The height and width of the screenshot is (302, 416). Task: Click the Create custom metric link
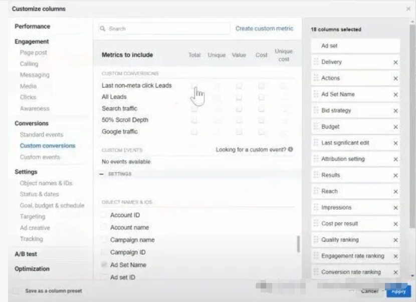(x=264, y=29)
